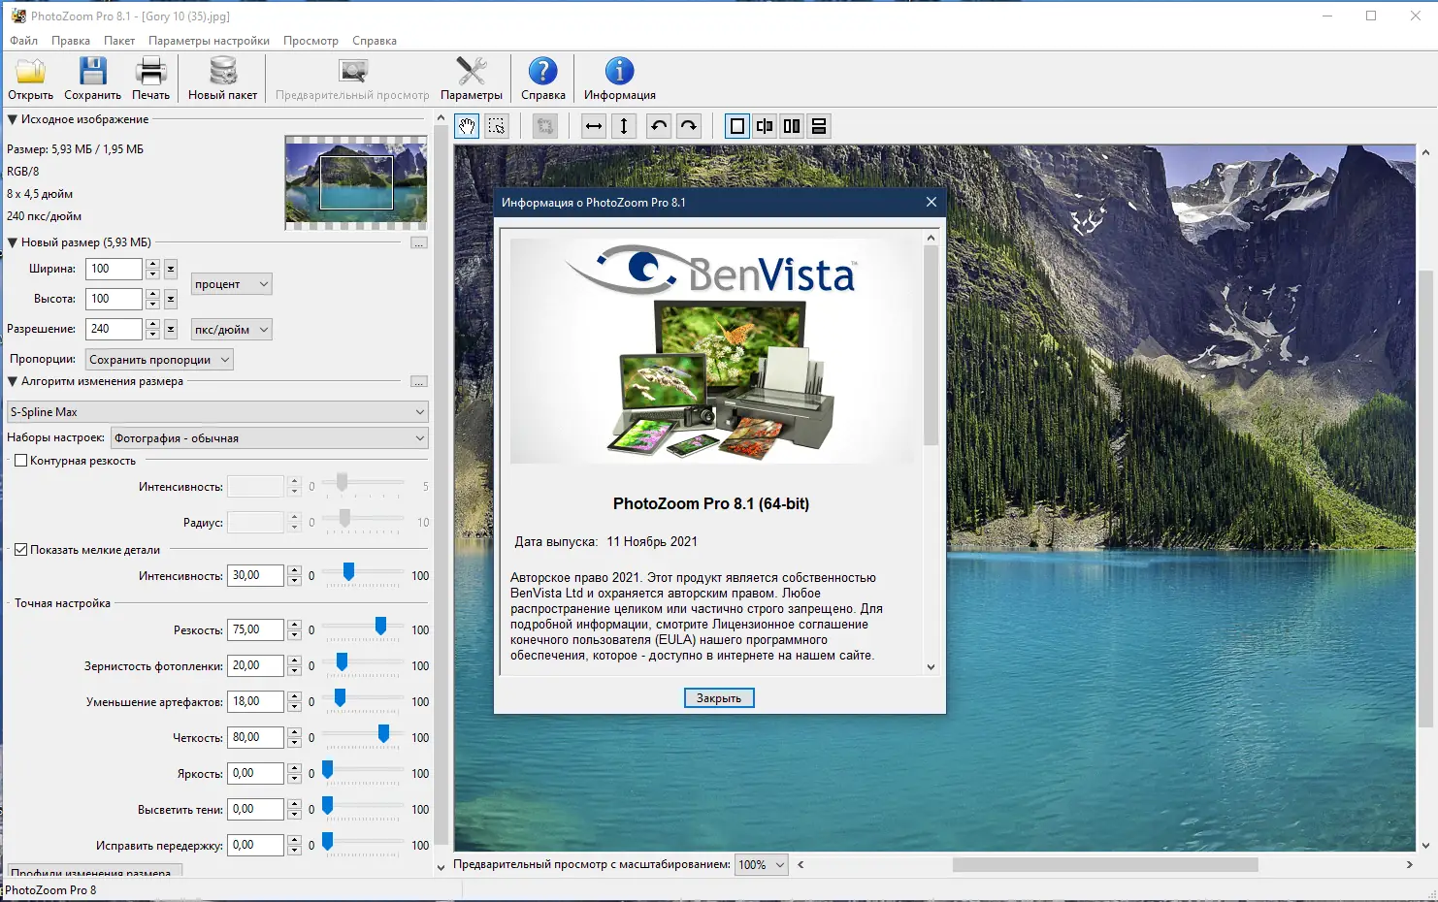Image resolution: width=1438 pixels, height=902 pixels.
Task: Open the Пакет menu
Action: pos(119,41)
